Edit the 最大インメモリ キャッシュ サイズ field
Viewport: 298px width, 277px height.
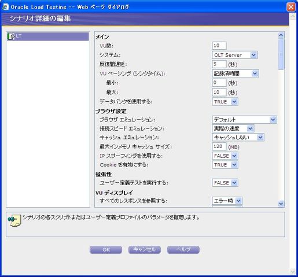(219, 146)
